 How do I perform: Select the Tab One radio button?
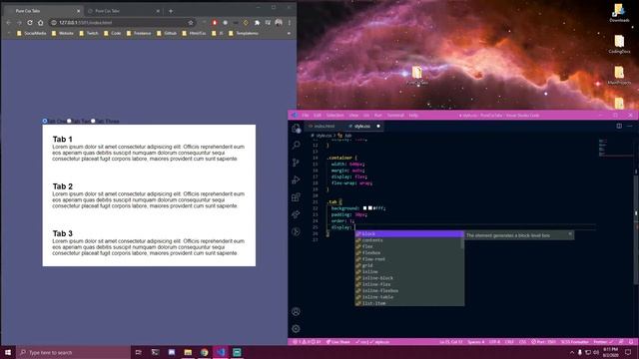45,121
